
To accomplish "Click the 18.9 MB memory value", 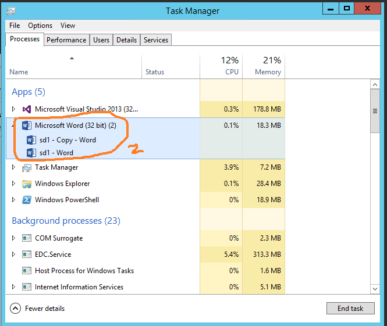I will click(269, 200).
